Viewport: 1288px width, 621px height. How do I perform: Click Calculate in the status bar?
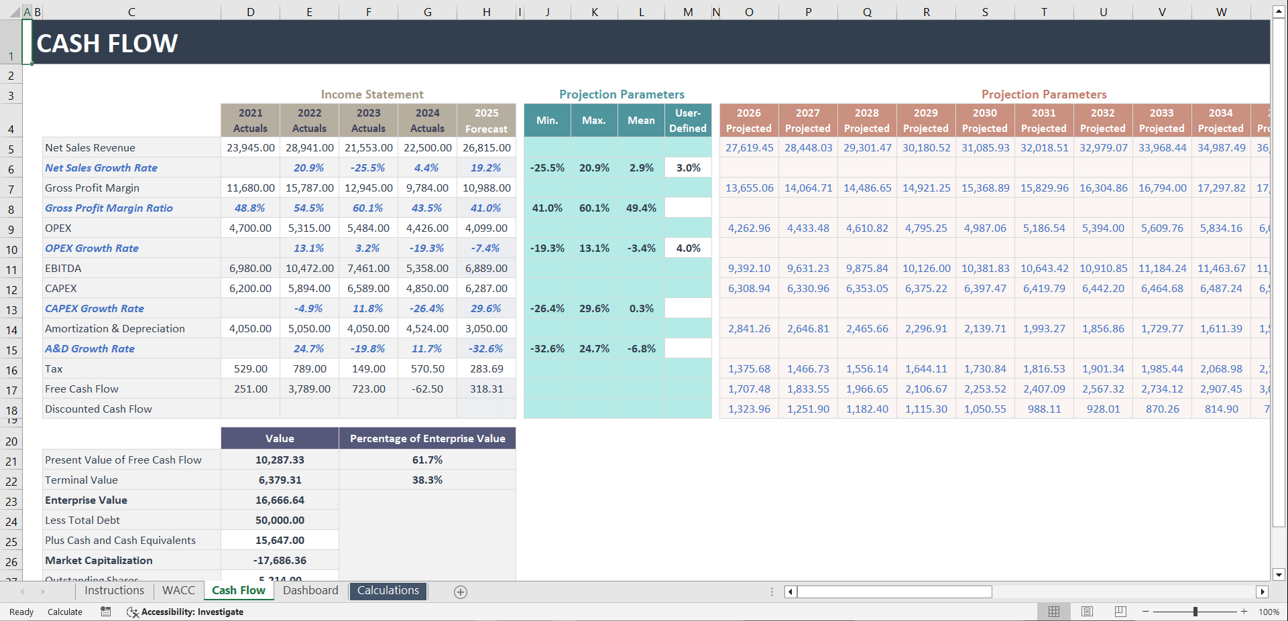click(x=64, y=612)
